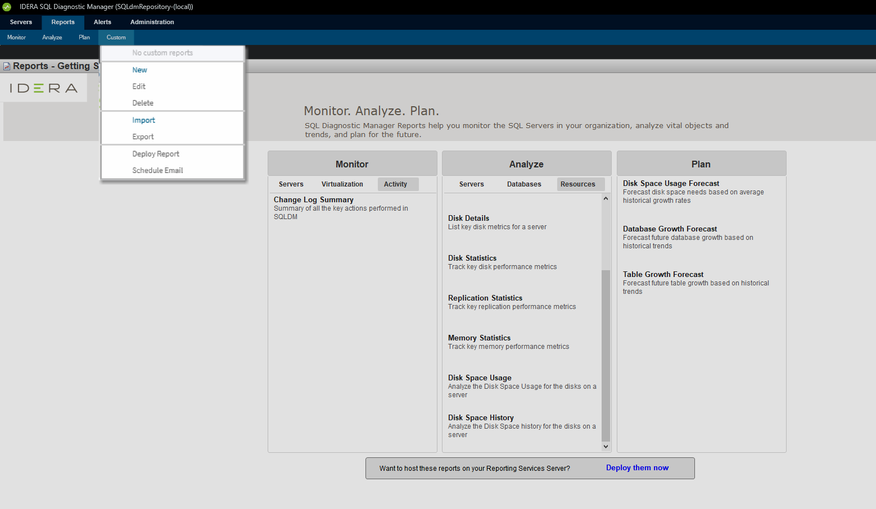
Task: Select Deploy Report menu entry
Action: point(173,154)
